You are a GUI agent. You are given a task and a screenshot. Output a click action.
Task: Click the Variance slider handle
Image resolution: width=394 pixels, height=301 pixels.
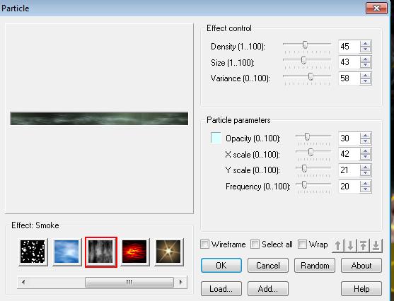311,76
